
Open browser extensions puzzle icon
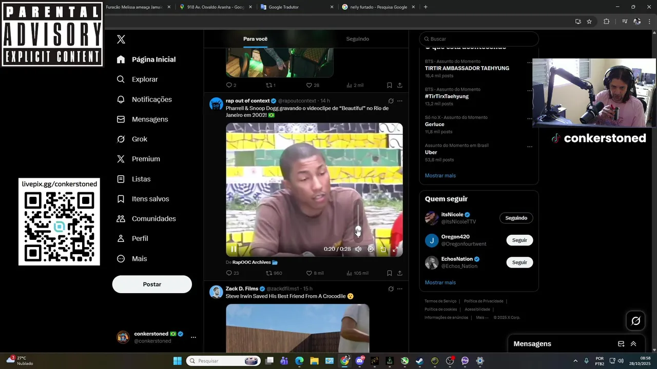606,22
